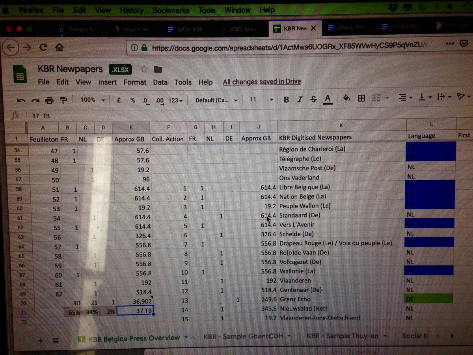Viewport: 473px width, 355px height.
Task: Decrease decimal places (.0 button)
Action: (x=146, y=101)
